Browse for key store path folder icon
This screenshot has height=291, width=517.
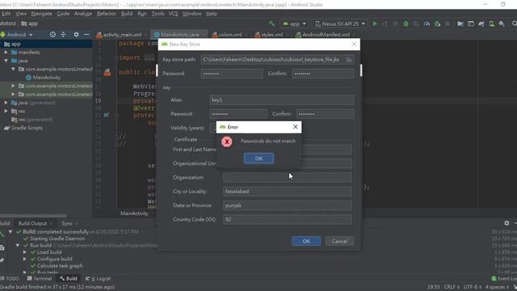point(349,60)
